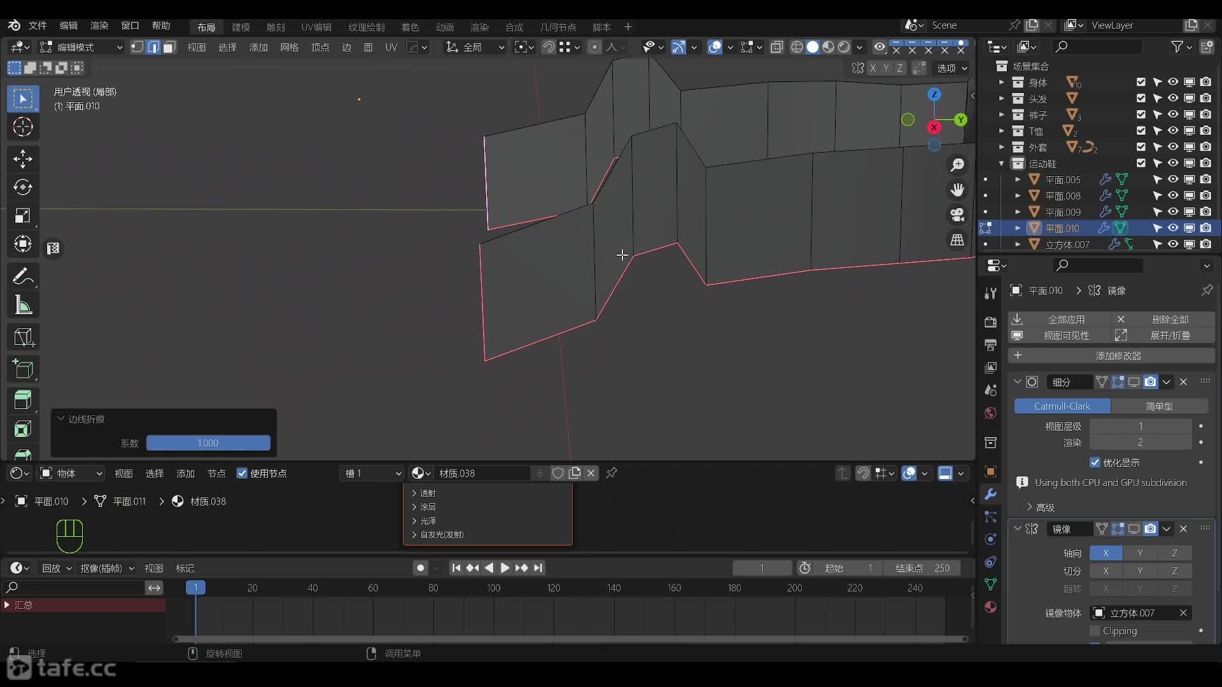This screenshot has height=687, width=1222.
Task: Switch perspective/orthographic grid icon
Action: [957, 240]
